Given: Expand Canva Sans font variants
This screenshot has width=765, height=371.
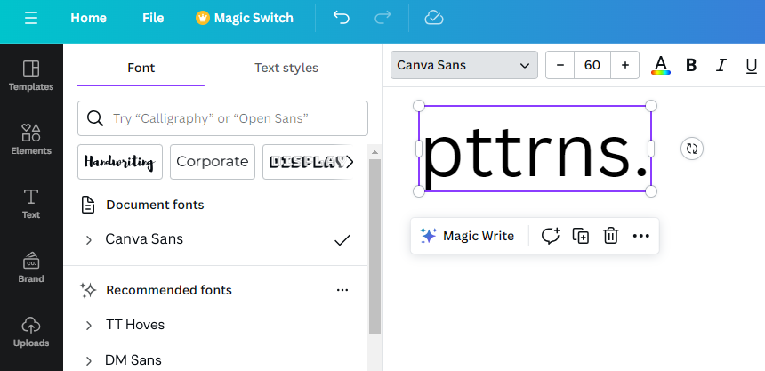Looking at the screenshot, I should pos(88,239).
